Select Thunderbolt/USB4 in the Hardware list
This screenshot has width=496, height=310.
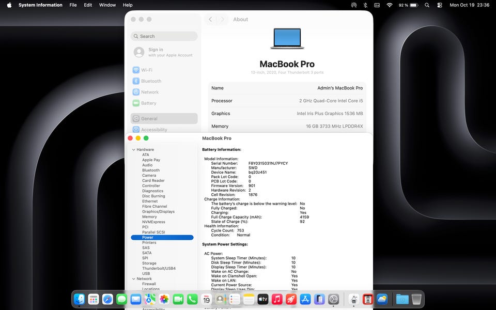point(159,268)
